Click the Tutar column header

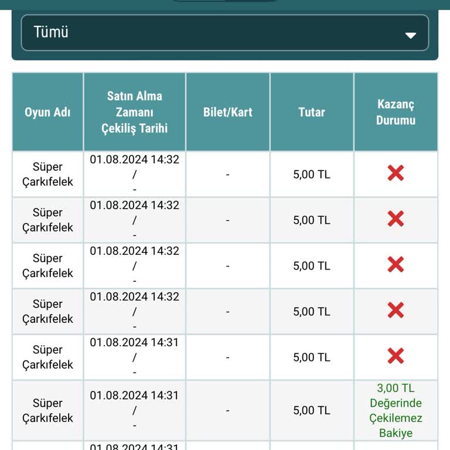312,112
